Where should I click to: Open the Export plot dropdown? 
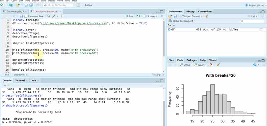[x=201, y=65]
